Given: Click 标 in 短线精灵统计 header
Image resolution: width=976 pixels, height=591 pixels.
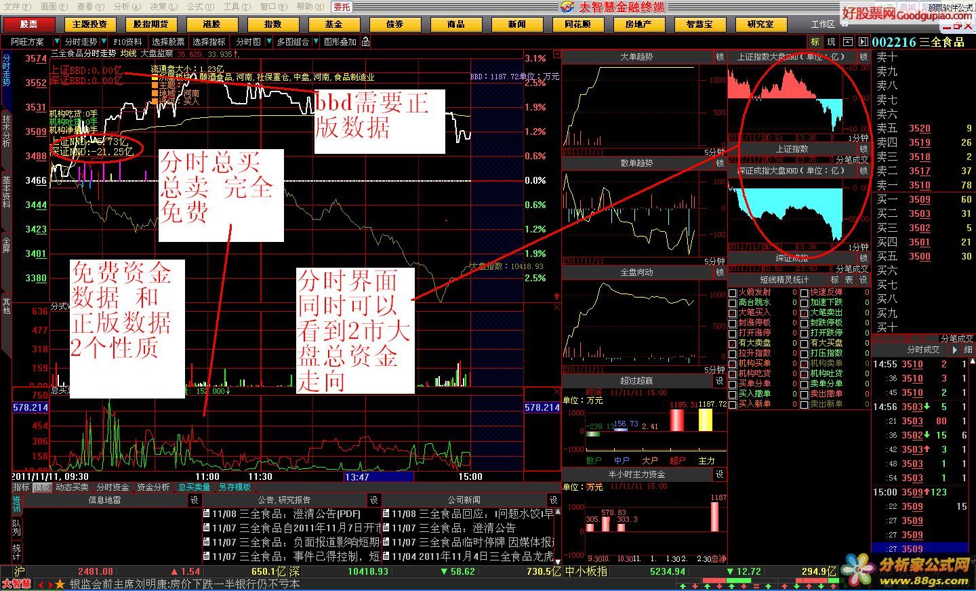Looking at the screenshot, I should [x=835, y=279].
